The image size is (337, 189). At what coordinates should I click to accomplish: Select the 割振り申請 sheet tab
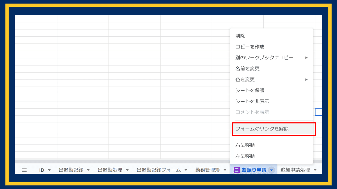click(254, 170)
